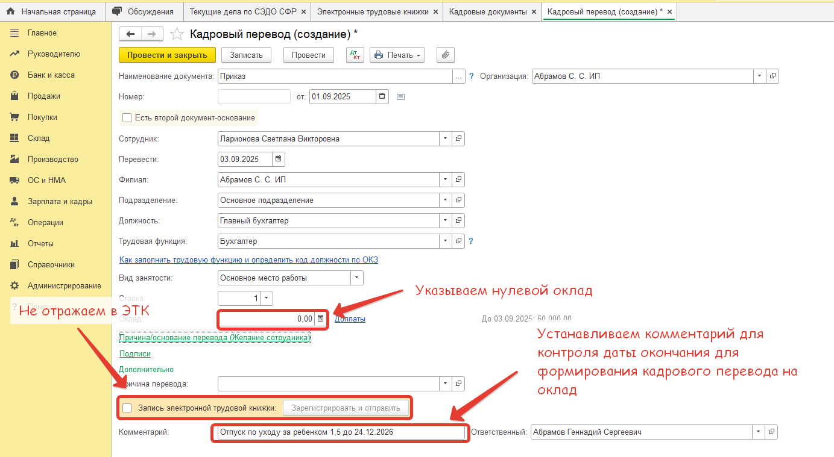Screen dimensions: 834x457
Task: Open the calculator icon in the Оклад field
Action: [x=321, y=319]
